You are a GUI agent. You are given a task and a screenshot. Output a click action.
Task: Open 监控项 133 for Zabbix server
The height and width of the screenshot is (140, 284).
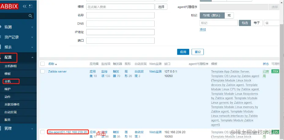[x=106, y=74]
